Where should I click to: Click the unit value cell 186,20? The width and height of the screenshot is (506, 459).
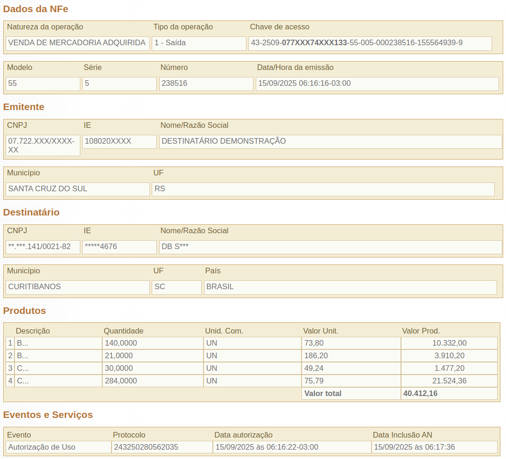pyautogui.click(x=351, y=356)
